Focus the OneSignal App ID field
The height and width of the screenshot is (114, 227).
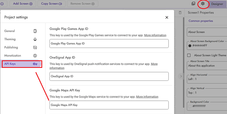pos(109,76)
